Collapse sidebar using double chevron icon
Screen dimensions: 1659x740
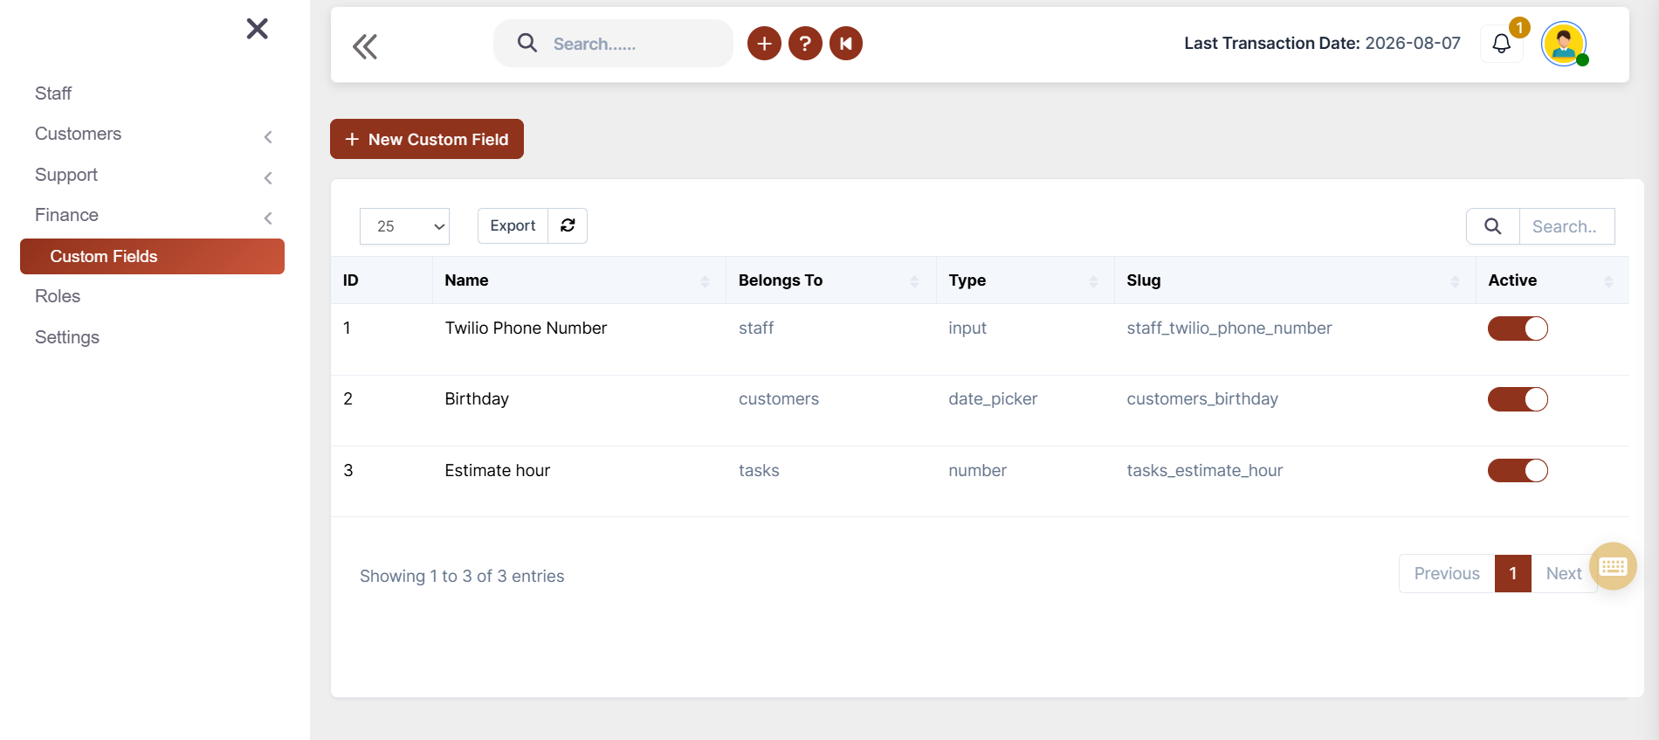pyautogui.click(x=365, y=46)
